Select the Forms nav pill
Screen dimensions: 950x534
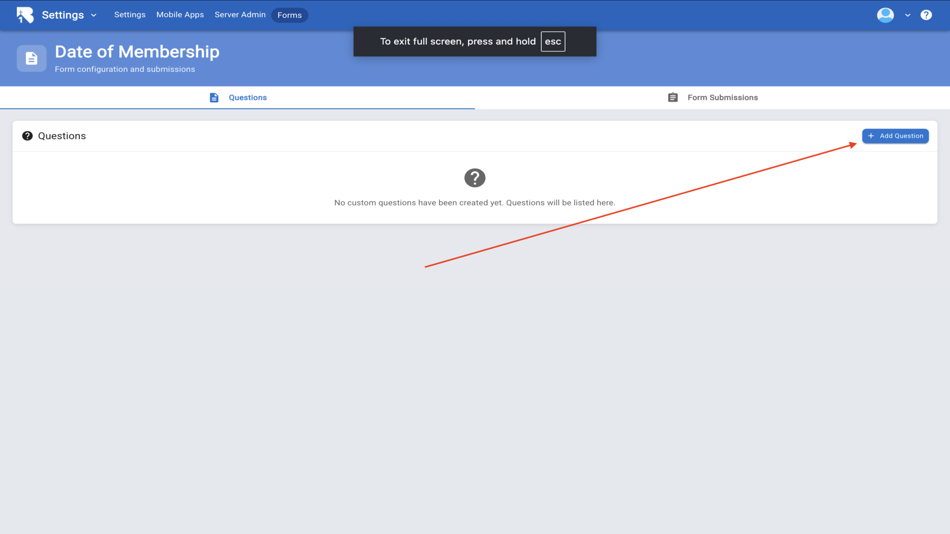pos(289,15)
